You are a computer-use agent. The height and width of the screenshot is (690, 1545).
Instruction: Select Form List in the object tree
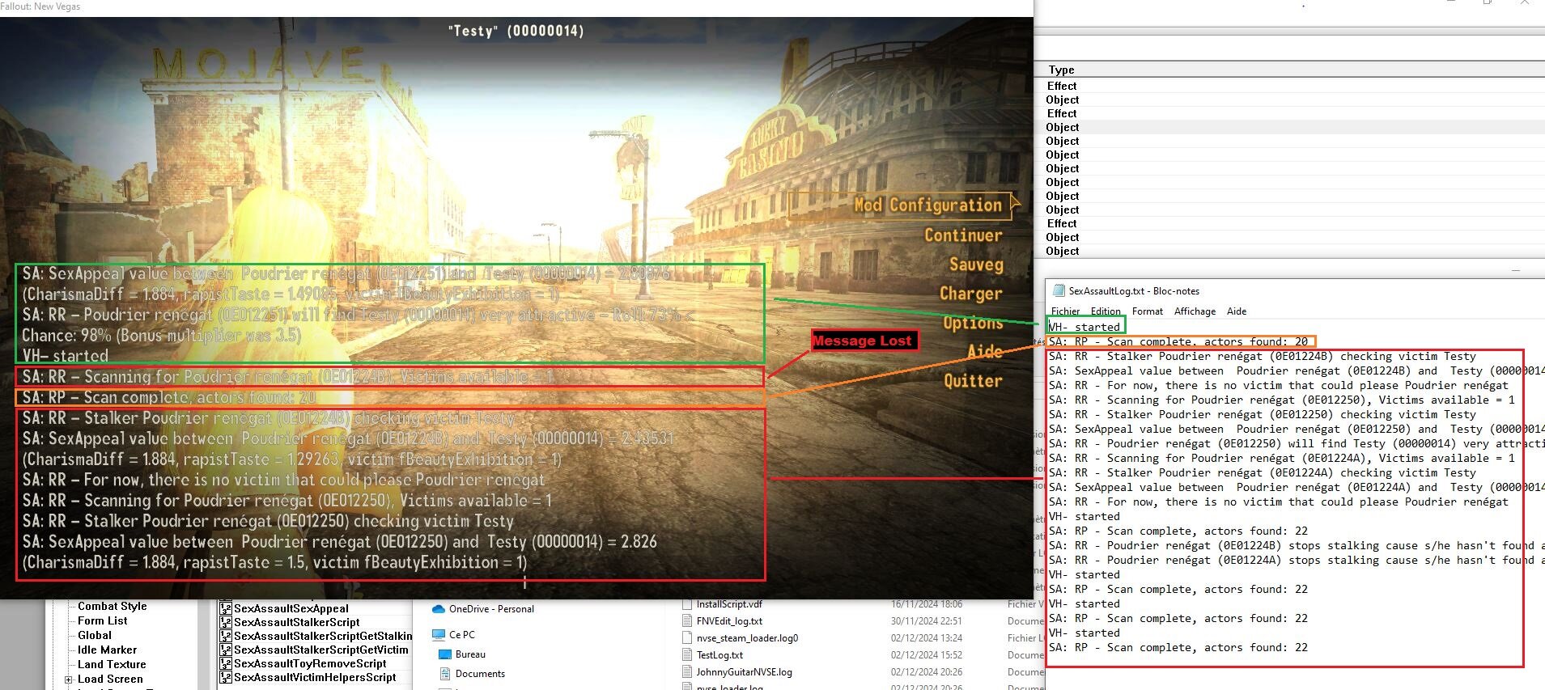tap(103, 620)
